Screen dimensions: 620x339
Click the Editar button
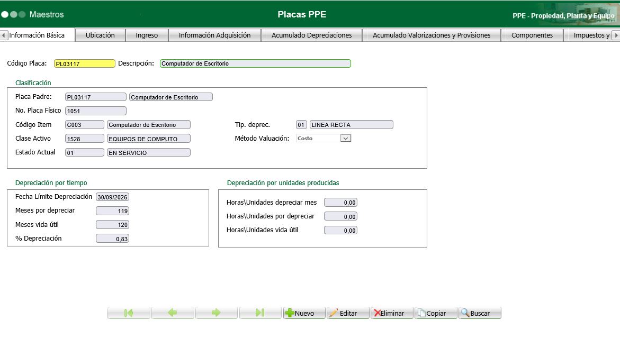(348, 313)
